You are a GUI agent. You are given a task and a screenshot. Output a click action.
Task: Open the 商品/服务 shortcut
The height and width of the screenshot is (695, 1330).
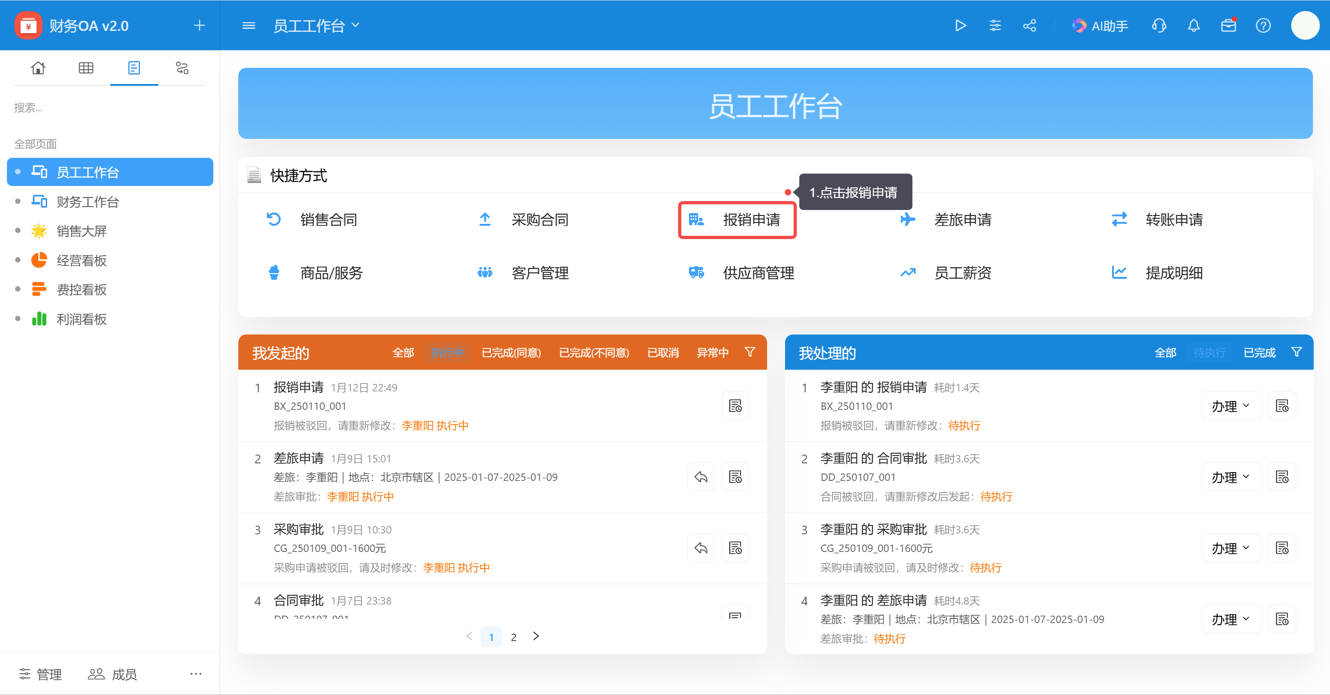(x=315, y=272)
